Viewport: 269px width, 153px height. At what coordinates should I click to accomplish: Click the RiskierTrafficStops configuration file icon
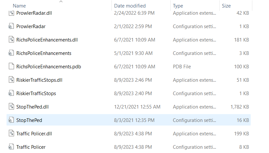(x=11, y=93)
